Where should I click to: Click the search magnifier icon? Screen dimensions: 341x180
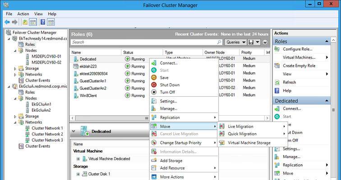[219, 42]
